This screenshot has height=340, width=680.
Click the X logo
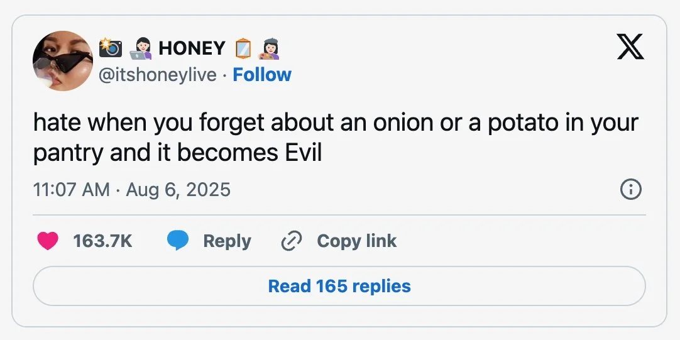tap(630, 47)
